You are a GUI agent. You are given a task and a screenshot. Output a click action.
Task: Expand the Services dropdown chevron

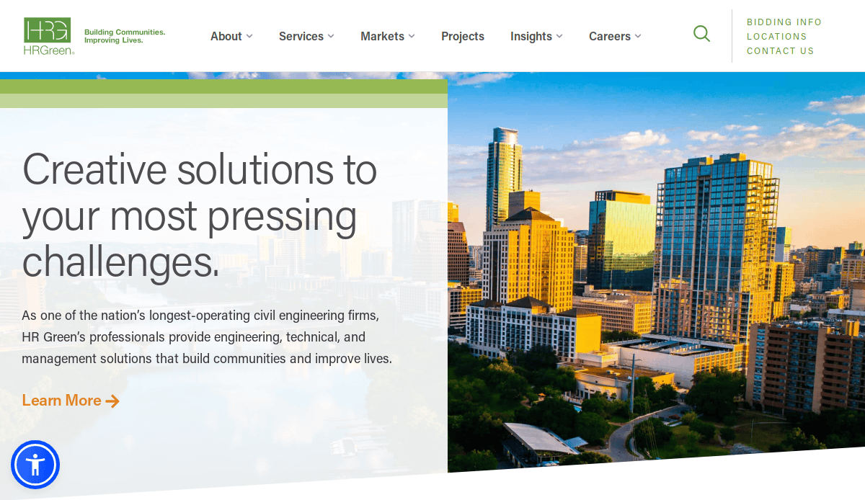331,36
